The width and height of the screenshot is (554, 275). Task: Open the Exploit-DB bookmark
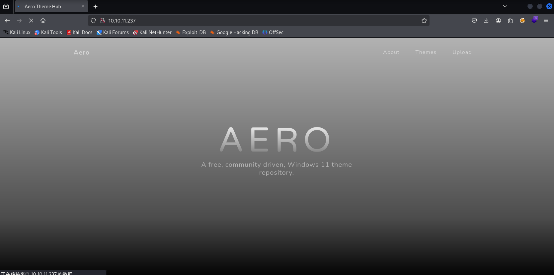click(191, 32)
